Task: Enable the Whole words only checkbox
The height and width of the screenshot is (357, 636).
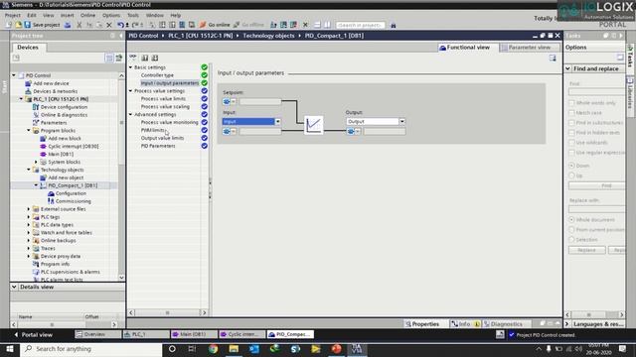Action: click(571, 103)
